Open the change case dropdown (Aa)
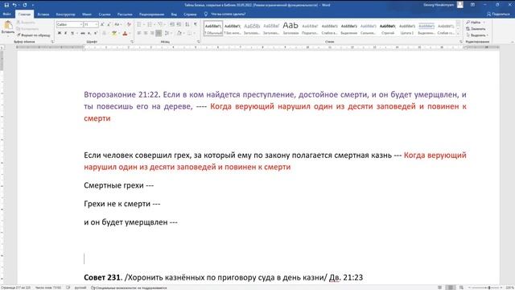515x290 pixels. (117, 25)
